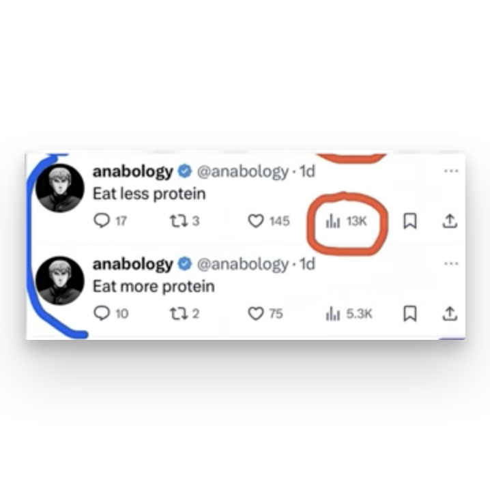This screenshot has height=490, width=490.
Task: Bookmark the "Eat less protein" tweet
Action: click(x=410, y=221)
